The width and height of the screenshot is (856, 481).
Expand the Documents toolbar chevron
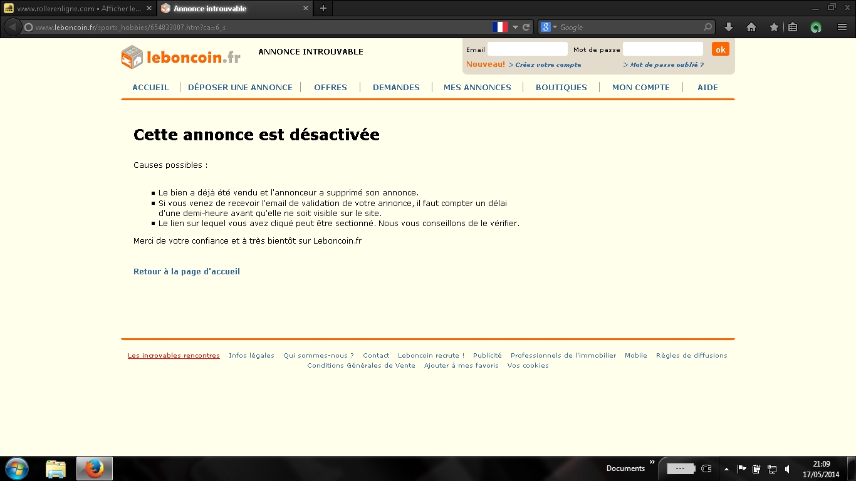pyautogui.click(x=652, y=463)
